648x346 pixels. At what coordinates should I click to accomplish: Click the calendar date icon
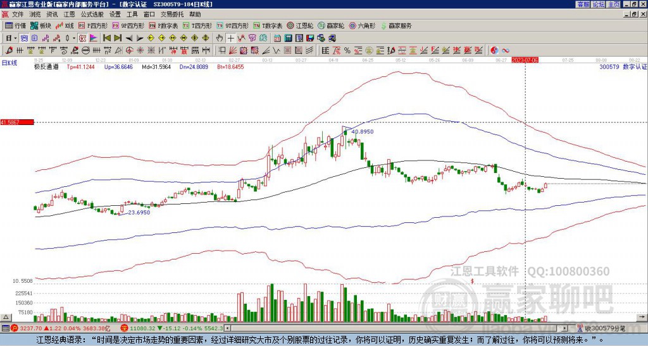point(277,38)
